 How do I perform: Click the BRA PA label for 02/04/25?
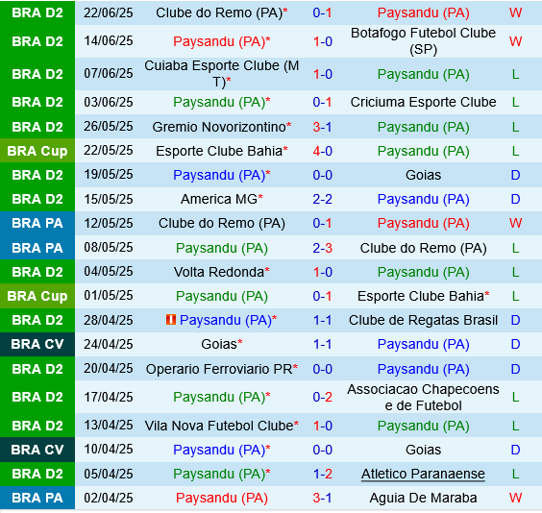(37, 498)
